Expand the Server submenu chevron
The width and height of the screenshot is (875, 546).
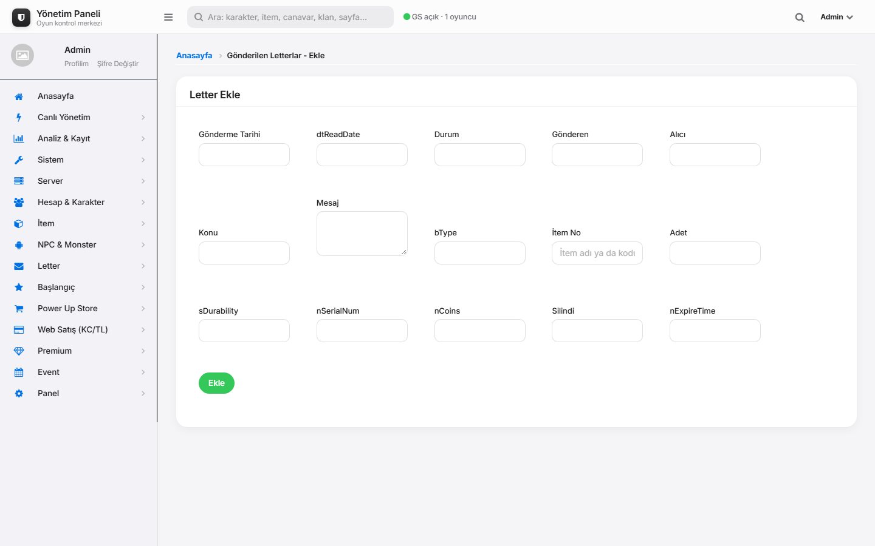click(x=143, y=181)
